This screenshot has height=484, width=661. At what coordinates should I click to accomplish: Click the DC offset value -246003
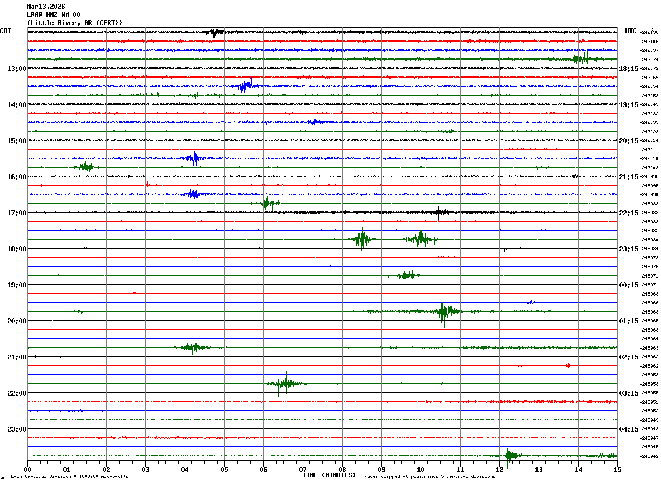pos(648,168)
